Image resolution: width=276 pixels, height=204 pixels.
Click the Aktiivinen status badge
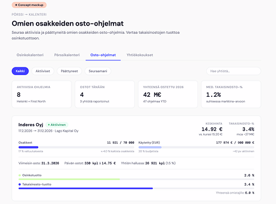pos(57,125)
